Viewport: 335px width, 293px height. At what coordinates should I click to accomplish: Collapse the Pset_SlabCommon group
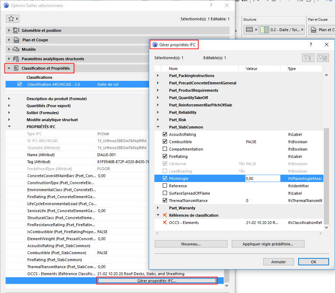158,127
